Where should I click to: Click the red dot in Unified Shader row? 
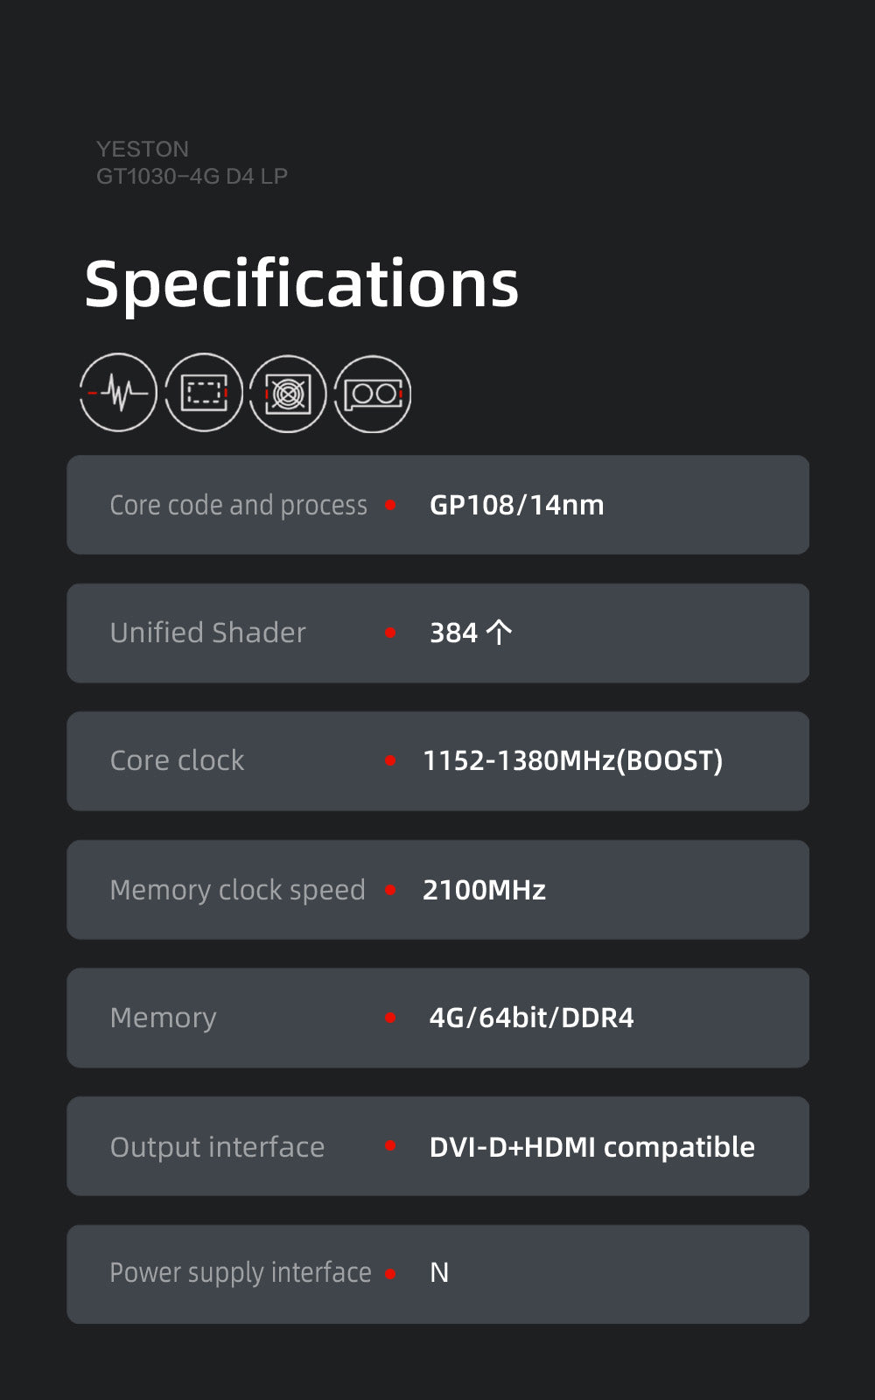[390, 633]
